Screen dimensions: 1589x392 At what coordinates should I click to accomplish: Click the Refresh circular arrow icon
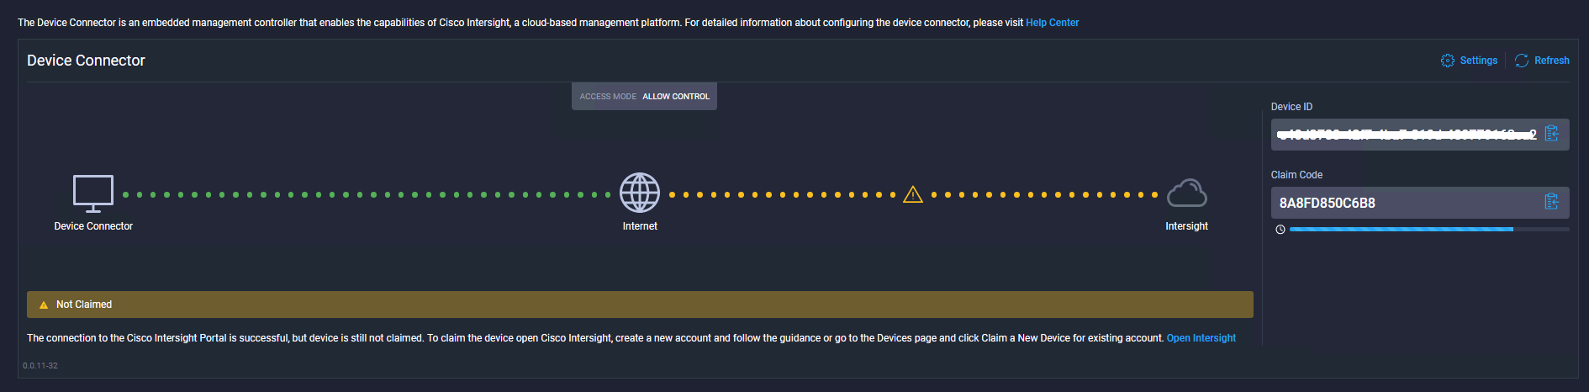1521,61
